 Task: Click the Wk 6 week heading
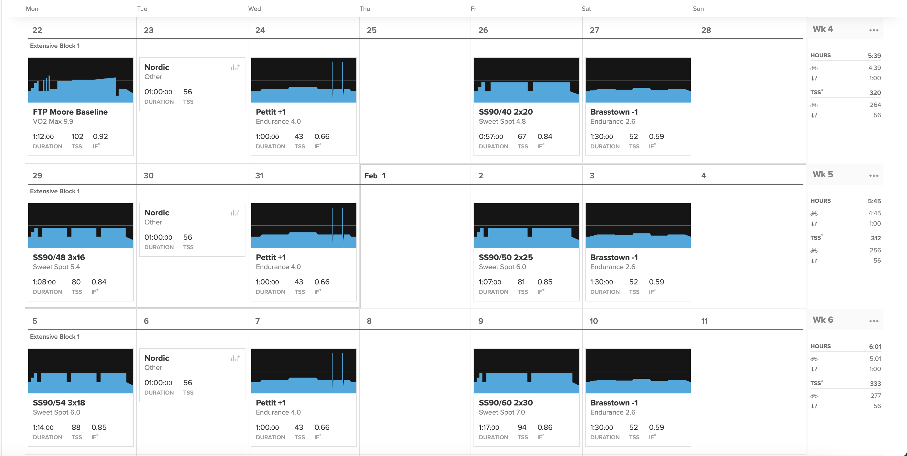point(823,320)
